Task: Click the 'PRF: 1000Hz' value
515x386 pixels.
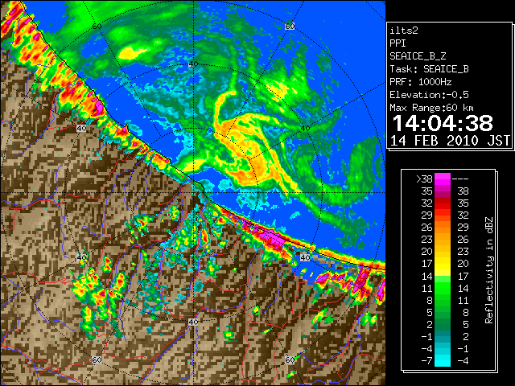Action: pyautogui.click(x=421, y=82)
